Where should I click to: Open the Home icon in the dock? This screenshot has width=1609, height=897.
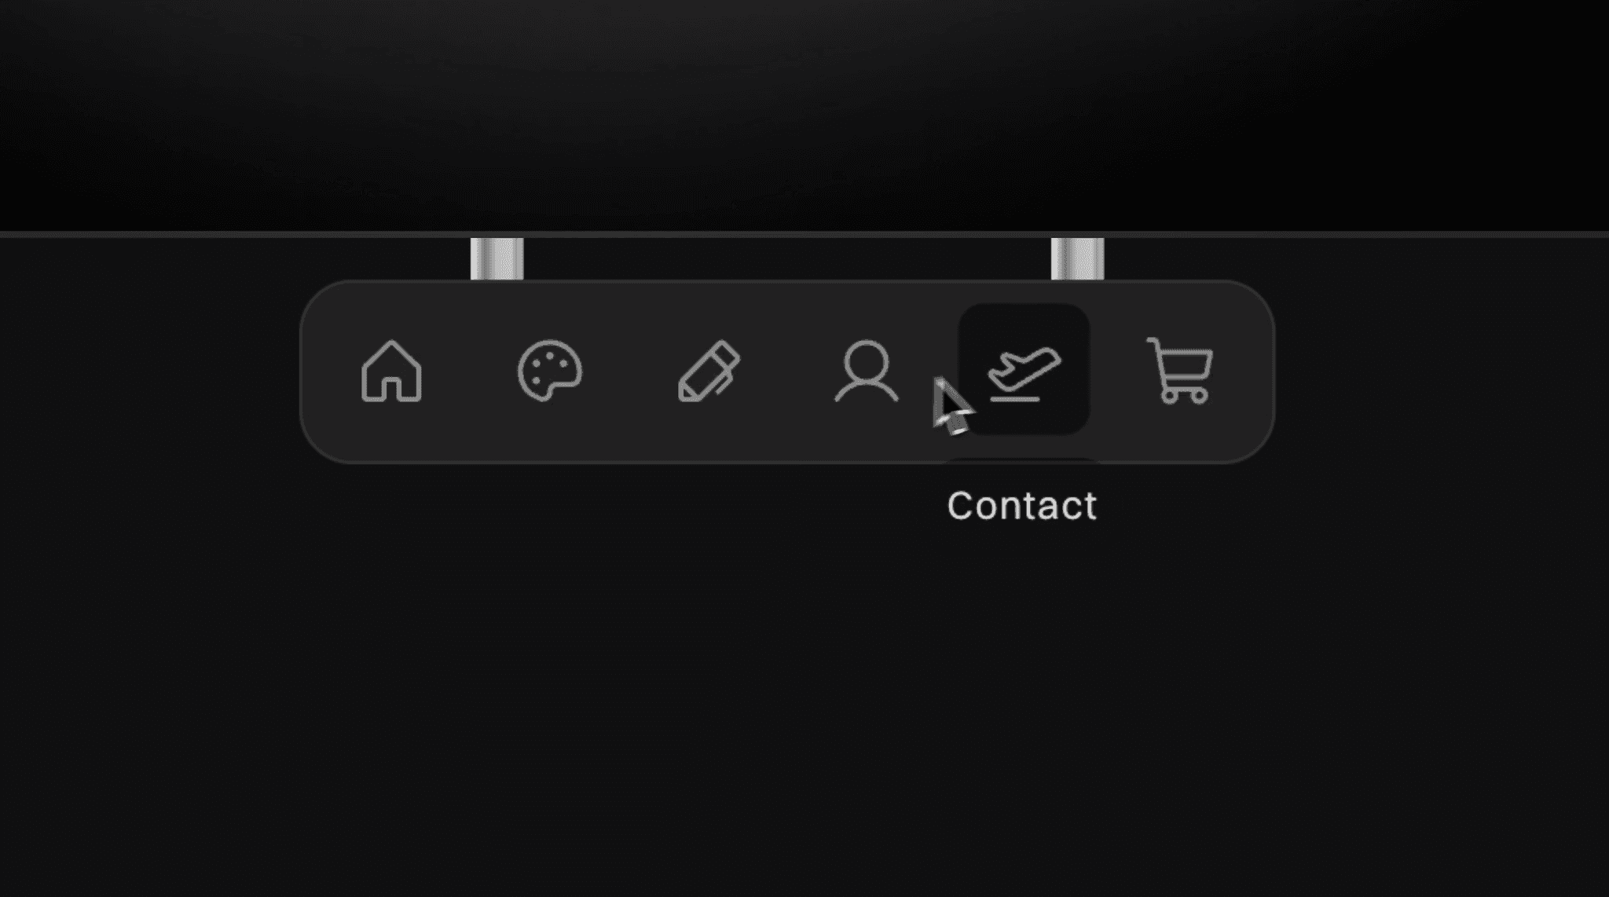click(391, 371)
